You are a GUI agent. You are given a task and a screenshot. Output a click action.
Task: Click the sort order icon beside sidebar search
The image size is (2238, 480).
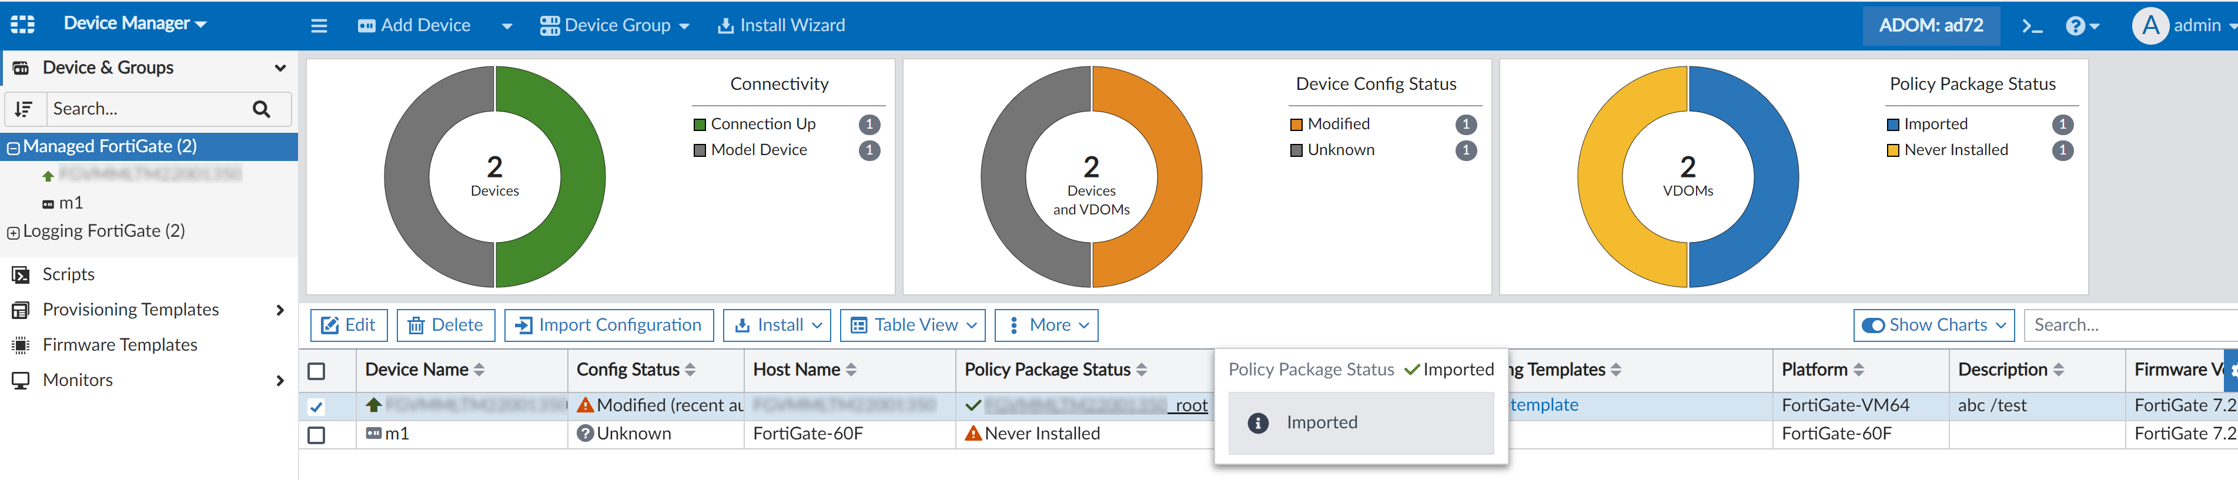click(x=24, y=109)
